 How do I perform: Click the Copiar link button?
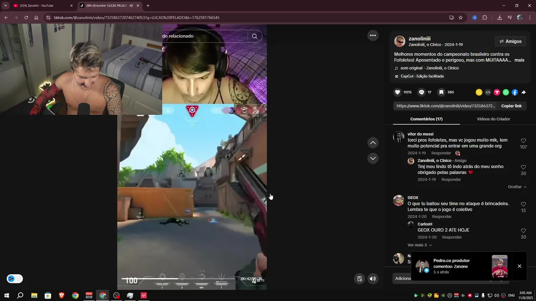pos(511,106)
